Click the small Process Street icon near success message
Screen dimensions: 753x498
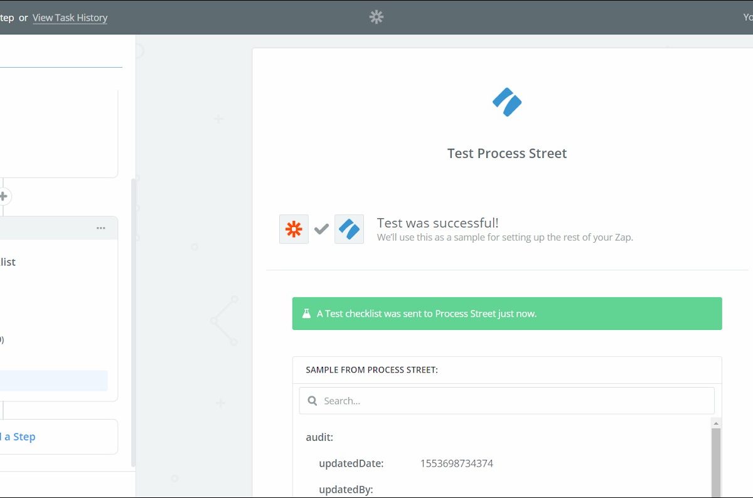click(x=349, y=230)
